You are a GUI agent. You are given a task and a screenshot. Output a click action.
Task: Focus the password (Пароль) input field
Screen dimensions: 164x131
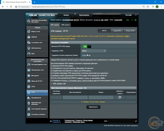click(101, 97)
